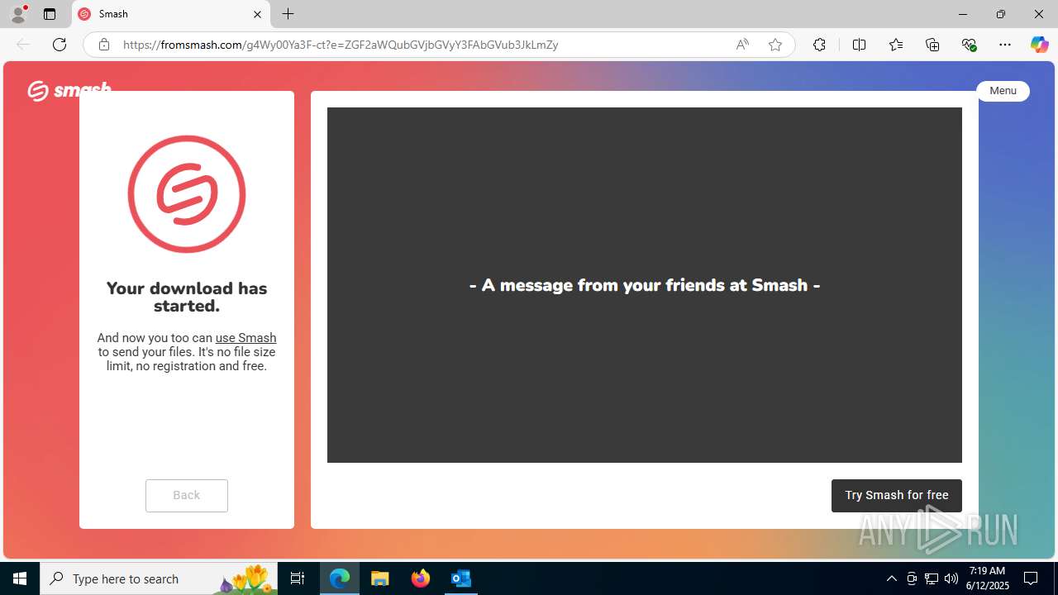The height and width of the screenshot is (595, 1058).
Task: Open the Windows Start menu
Action: click(x=20, y=578)
